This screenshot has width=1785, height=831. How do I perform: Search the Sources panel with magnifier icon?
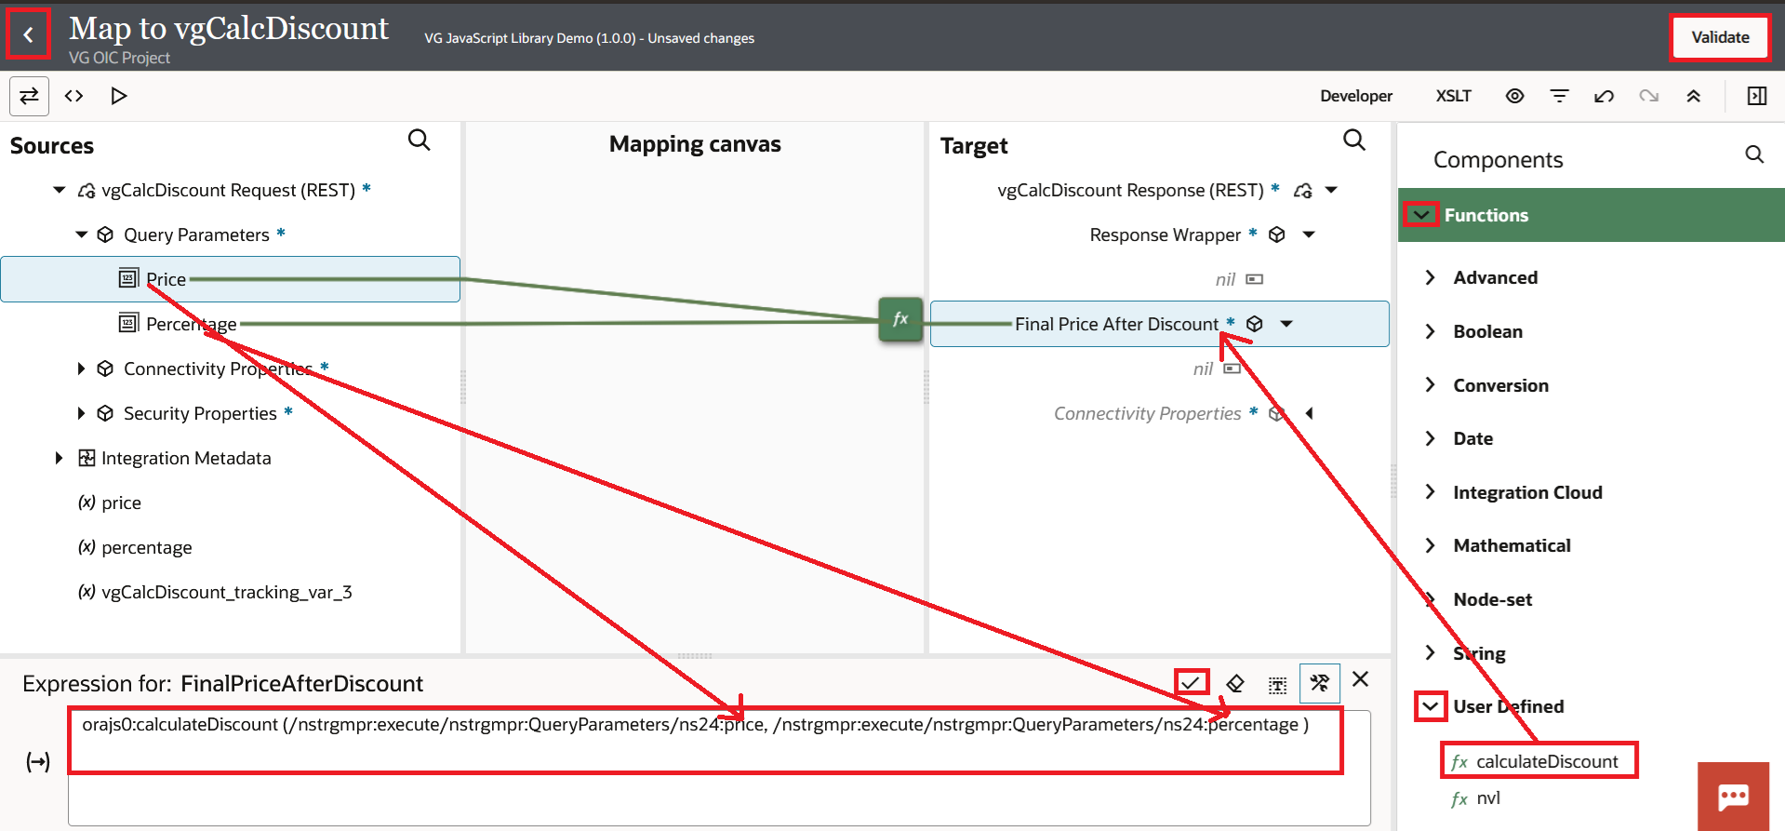[x=420, y=141]
